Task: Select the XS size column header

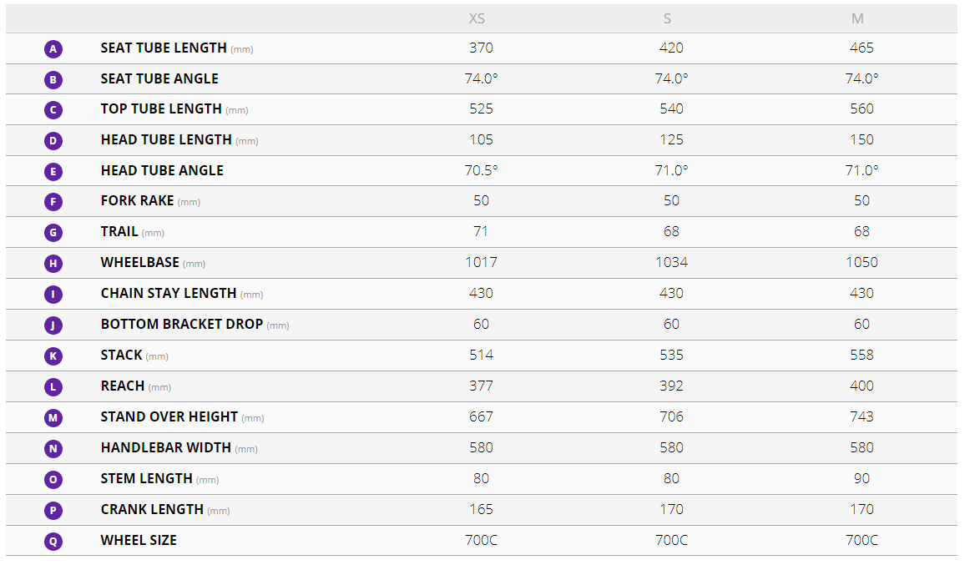Action: [481, 18]
